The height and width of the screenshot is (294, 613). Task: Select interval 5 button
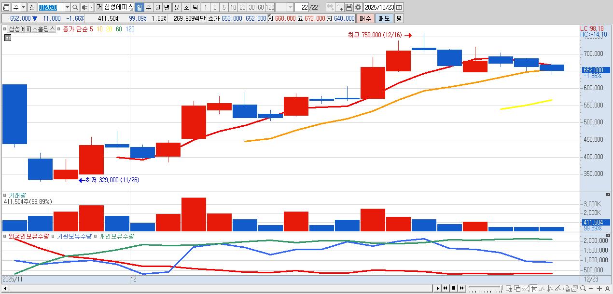pyautogui.click(x=223, y=7)
